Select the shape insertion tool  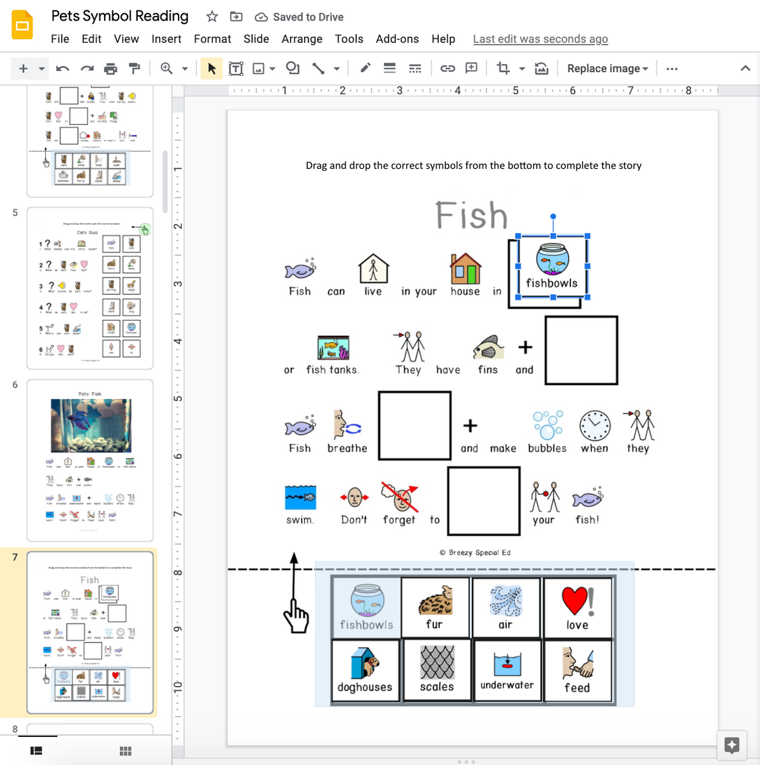[293, 68]
